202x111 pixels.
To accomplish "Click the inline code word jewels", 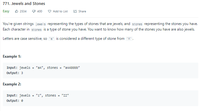I will [41, 24].
